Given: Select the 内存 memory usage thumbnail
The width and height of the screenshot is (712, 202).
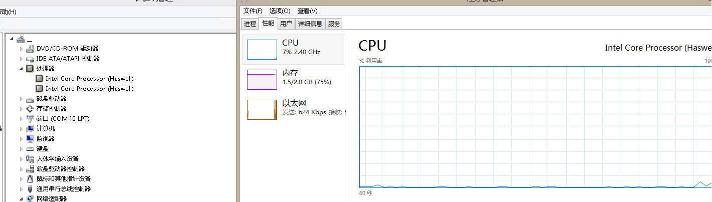Looking at the screenshot, I should tap(293, 79).
